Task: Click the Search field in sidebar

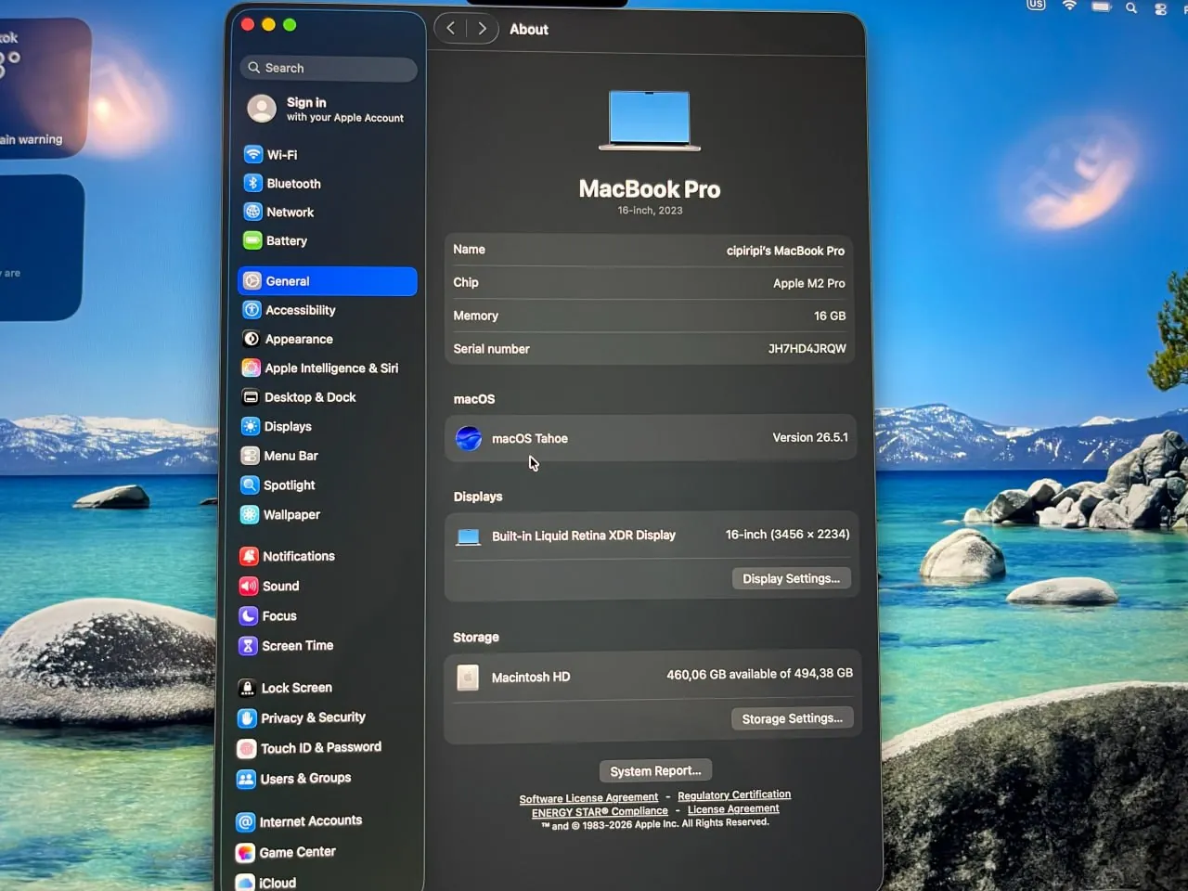Action: coord(329,68)
